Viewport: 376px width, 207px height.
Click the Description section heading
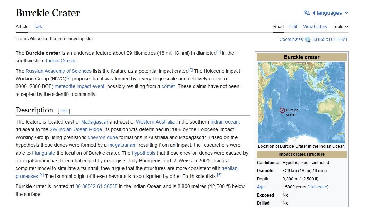click(34, 110)
